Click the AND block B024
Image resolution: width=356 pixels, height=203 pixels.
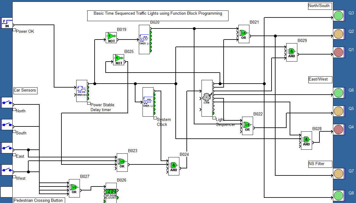pos(174,166)
